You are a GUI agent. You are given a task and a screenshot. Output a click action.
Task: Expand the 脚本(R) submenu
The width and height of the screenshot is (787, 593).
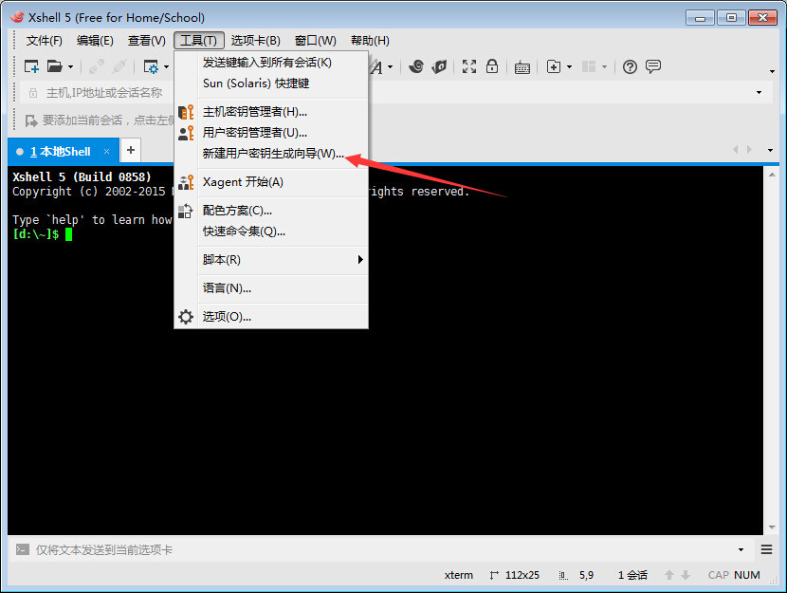click(x=271, y=260)
